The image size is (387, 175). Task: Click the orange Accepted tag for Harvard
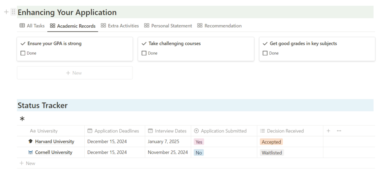(x=271, y=142)
